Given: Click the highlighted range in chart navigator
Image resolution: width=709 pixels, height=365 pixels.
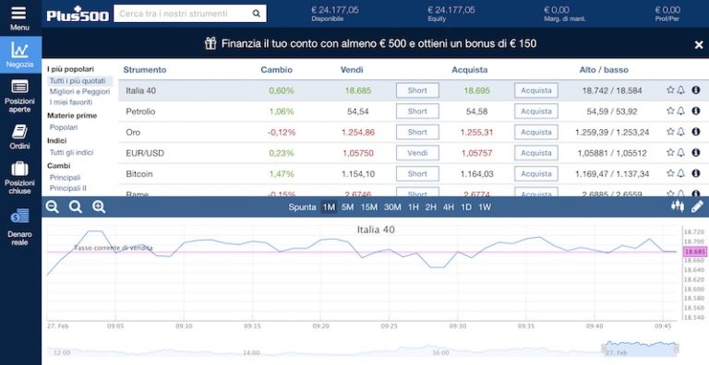Looking at the screenshot, I should click(641, 348).
